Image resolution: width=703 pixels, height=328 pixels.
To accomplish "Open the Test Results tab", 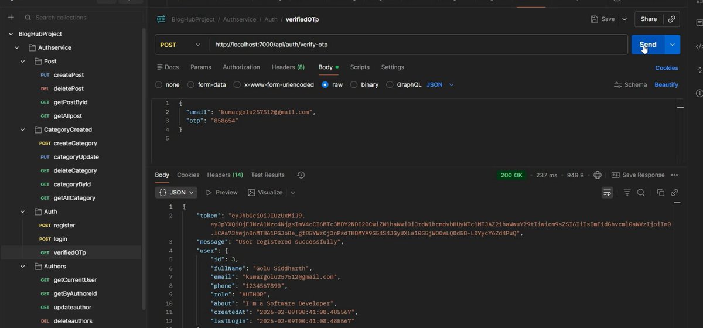I will pyautogui.click(x=268, y=175).
